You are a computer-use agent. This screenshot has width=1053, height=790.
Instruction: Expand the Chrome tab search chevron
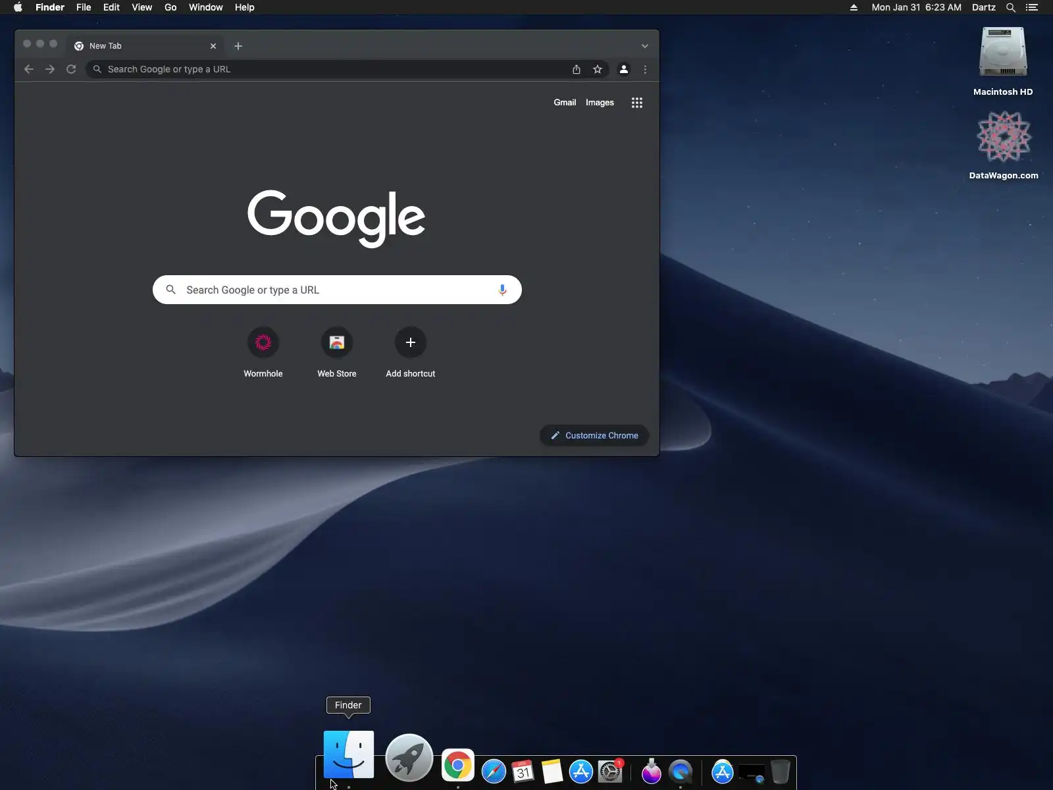[645, 46]
